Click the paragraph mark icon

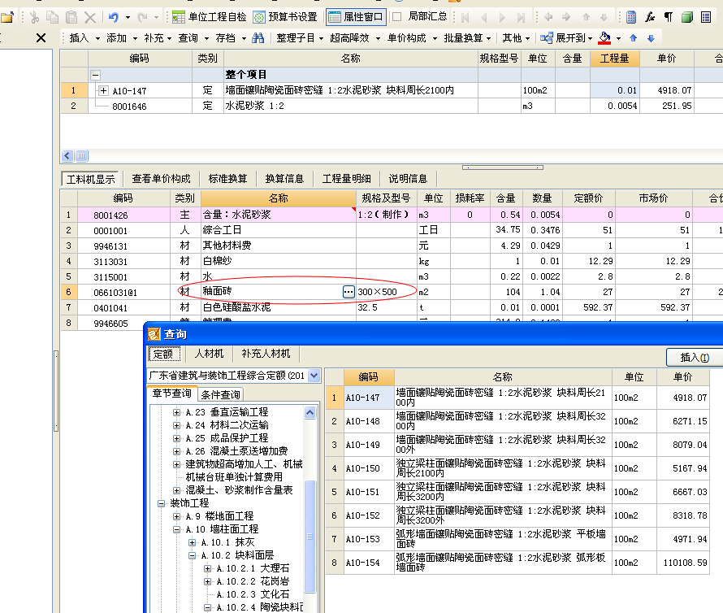668,18
